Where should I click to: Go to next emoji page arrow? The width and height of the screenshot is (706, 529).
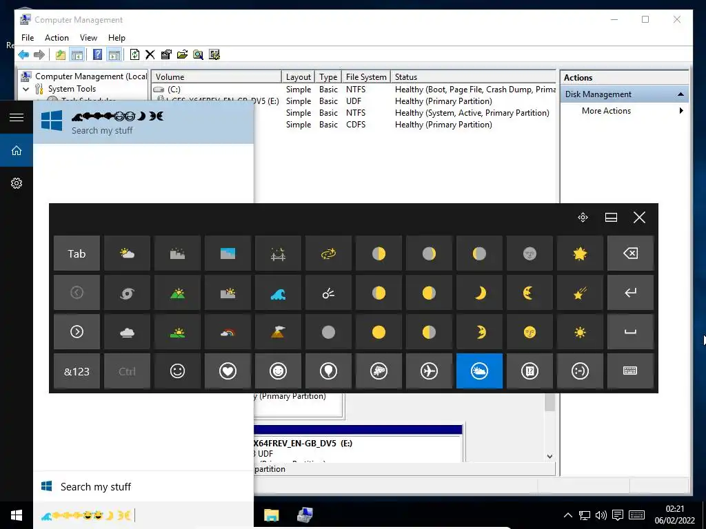click(77, 332)
